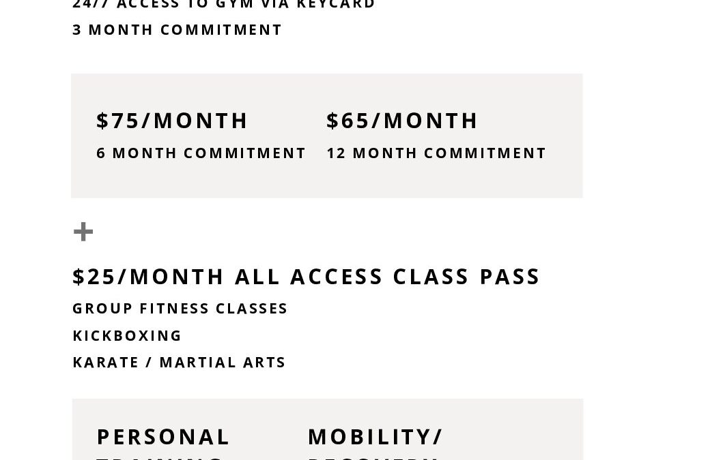Click the 24/7 ACCESS TO GYM line

pos(224,5)
